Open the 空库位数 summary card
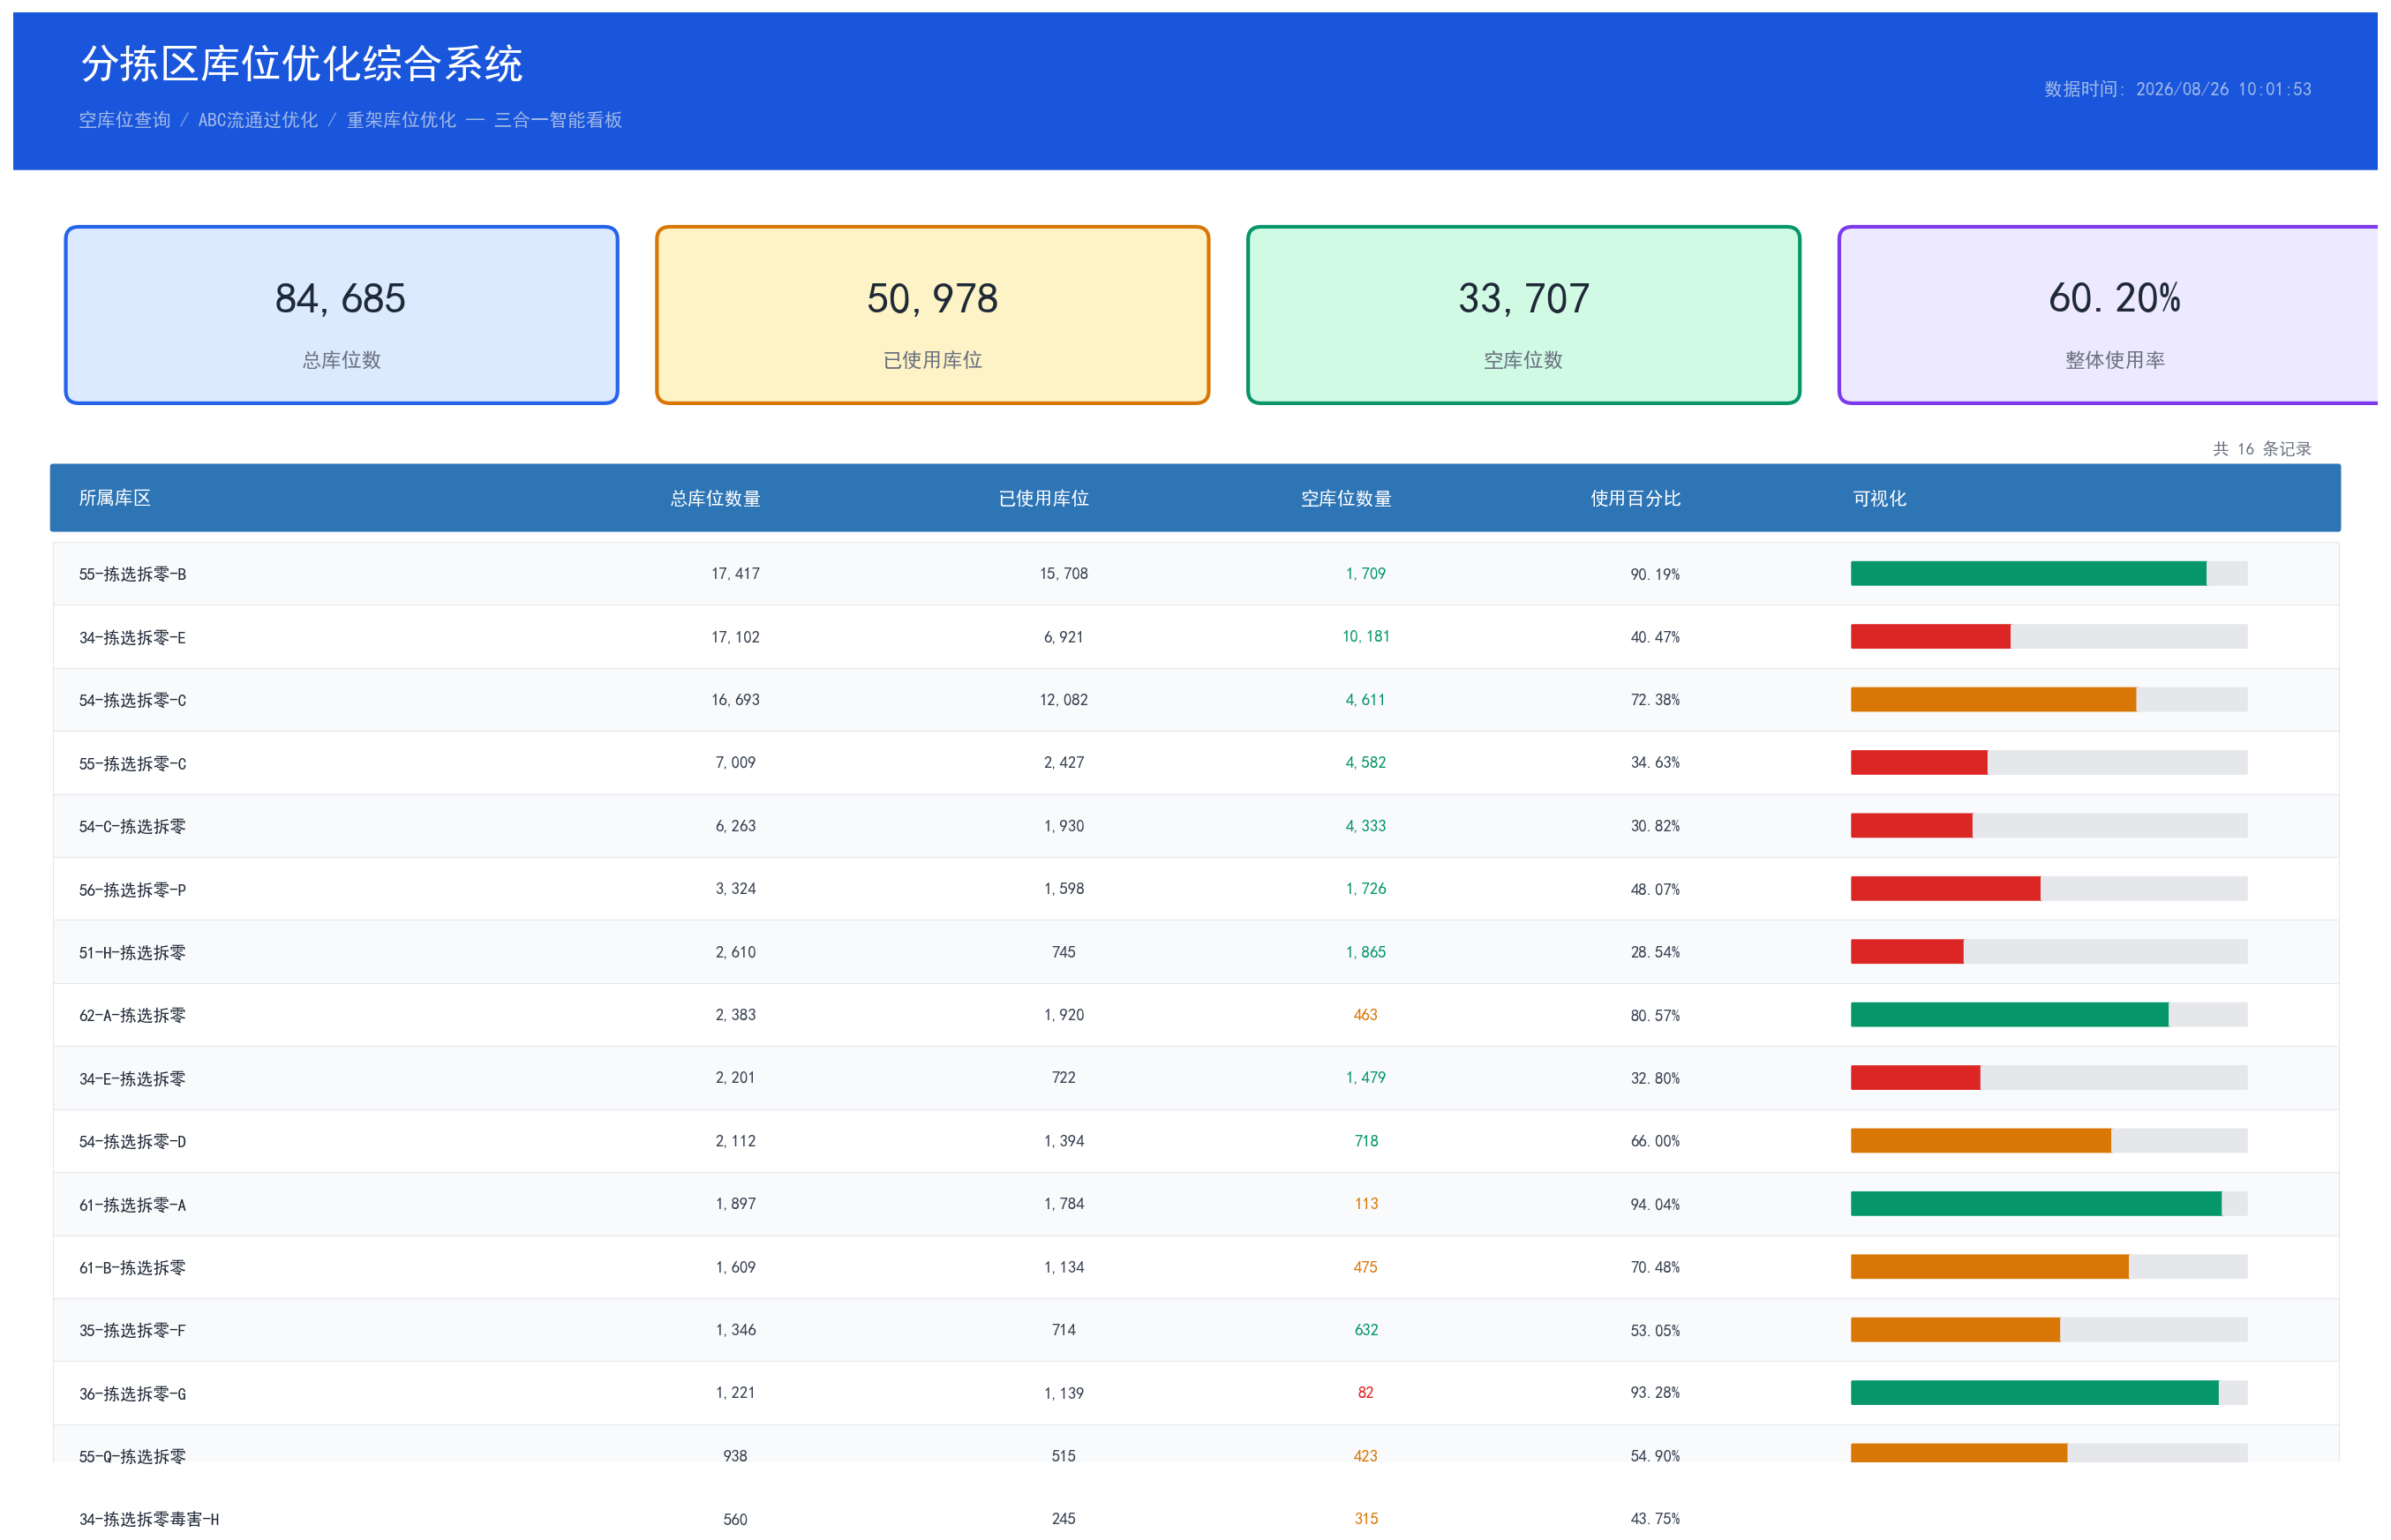This screenshot has height=1540, width=2391. click(1523, 315)
